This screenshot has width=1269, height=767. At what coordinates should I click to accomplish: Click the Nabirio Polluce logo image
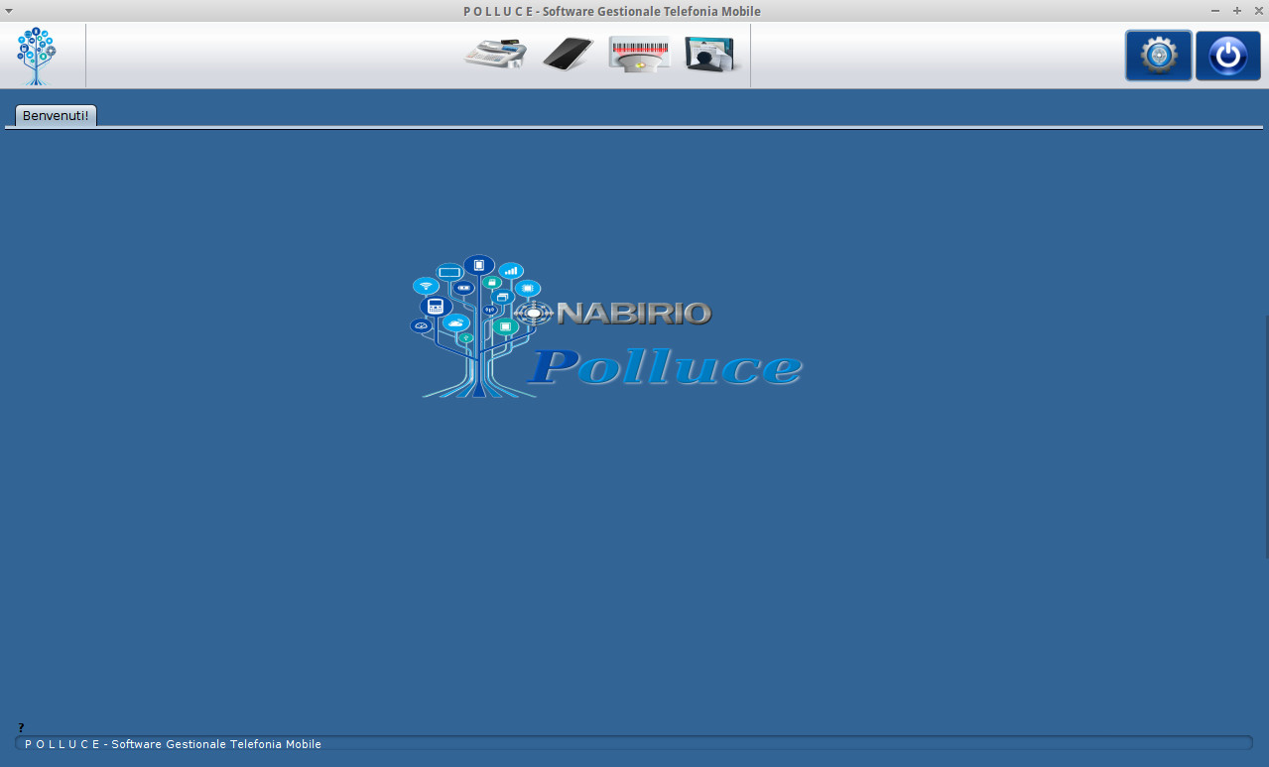click(x=606, y=326)
